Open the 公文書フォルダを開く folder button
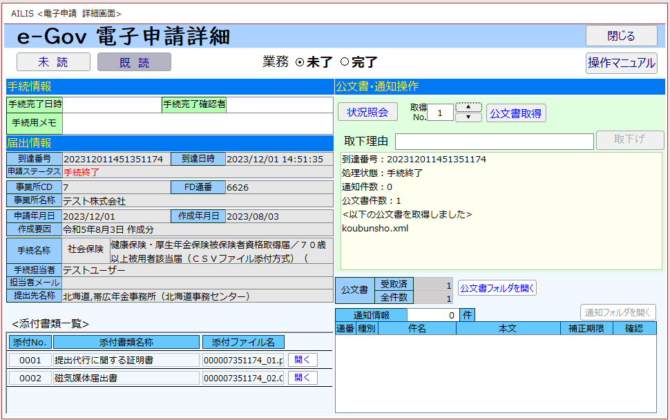 click(x=497, y=287)
